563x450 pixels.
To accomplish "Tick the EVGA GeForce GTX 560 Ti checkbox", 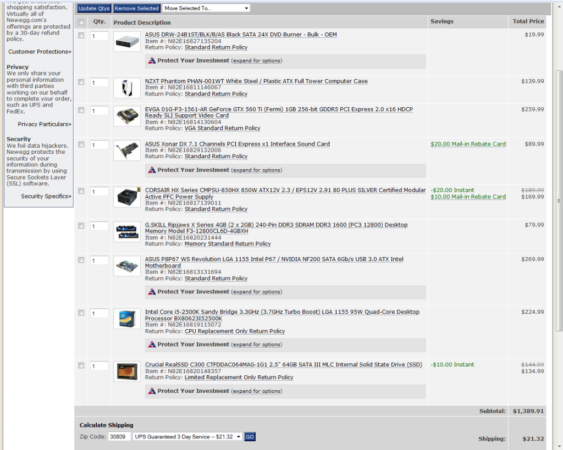I will [81, 110].
